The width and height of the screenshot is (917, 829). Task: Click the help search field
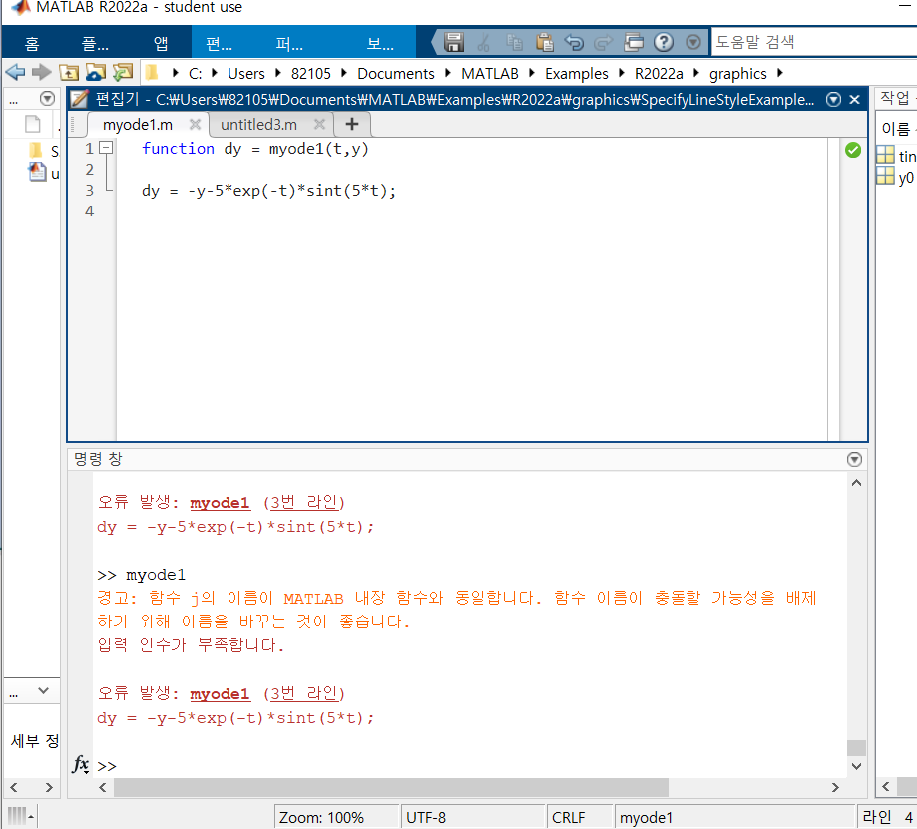click(x=813, y=42)
